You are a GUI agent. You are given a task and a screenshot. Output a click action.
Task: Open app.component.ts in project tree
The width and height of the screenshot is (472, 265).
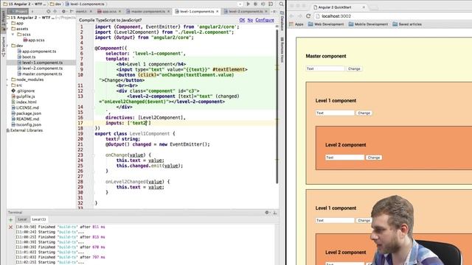point(37,52)
